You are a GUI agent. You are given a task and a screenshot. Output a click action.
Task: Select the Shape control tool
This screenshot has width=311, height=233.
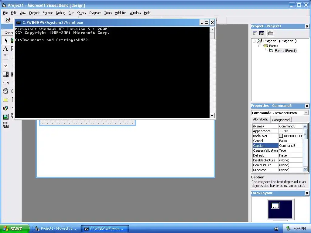pos(6,108)
